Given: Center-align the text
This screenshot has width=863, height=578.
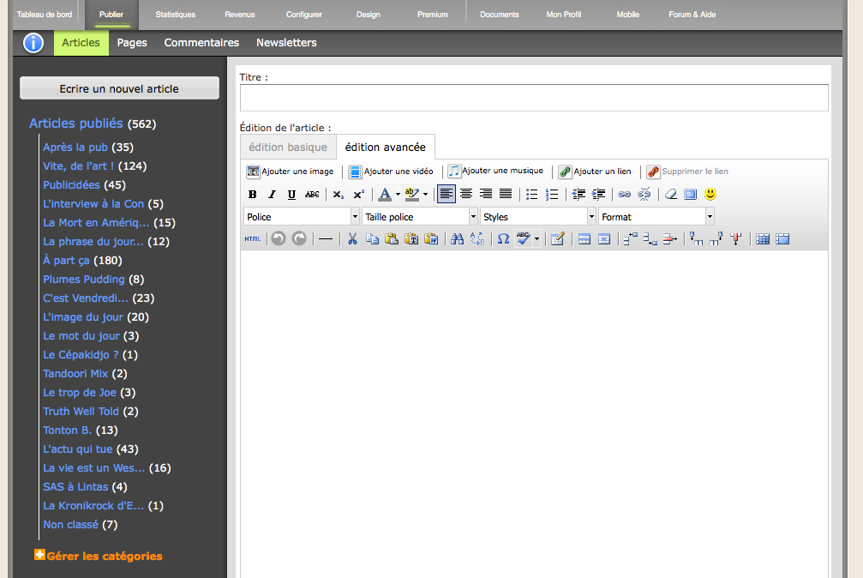Looking at the screenshot, I should click(466, 194).
